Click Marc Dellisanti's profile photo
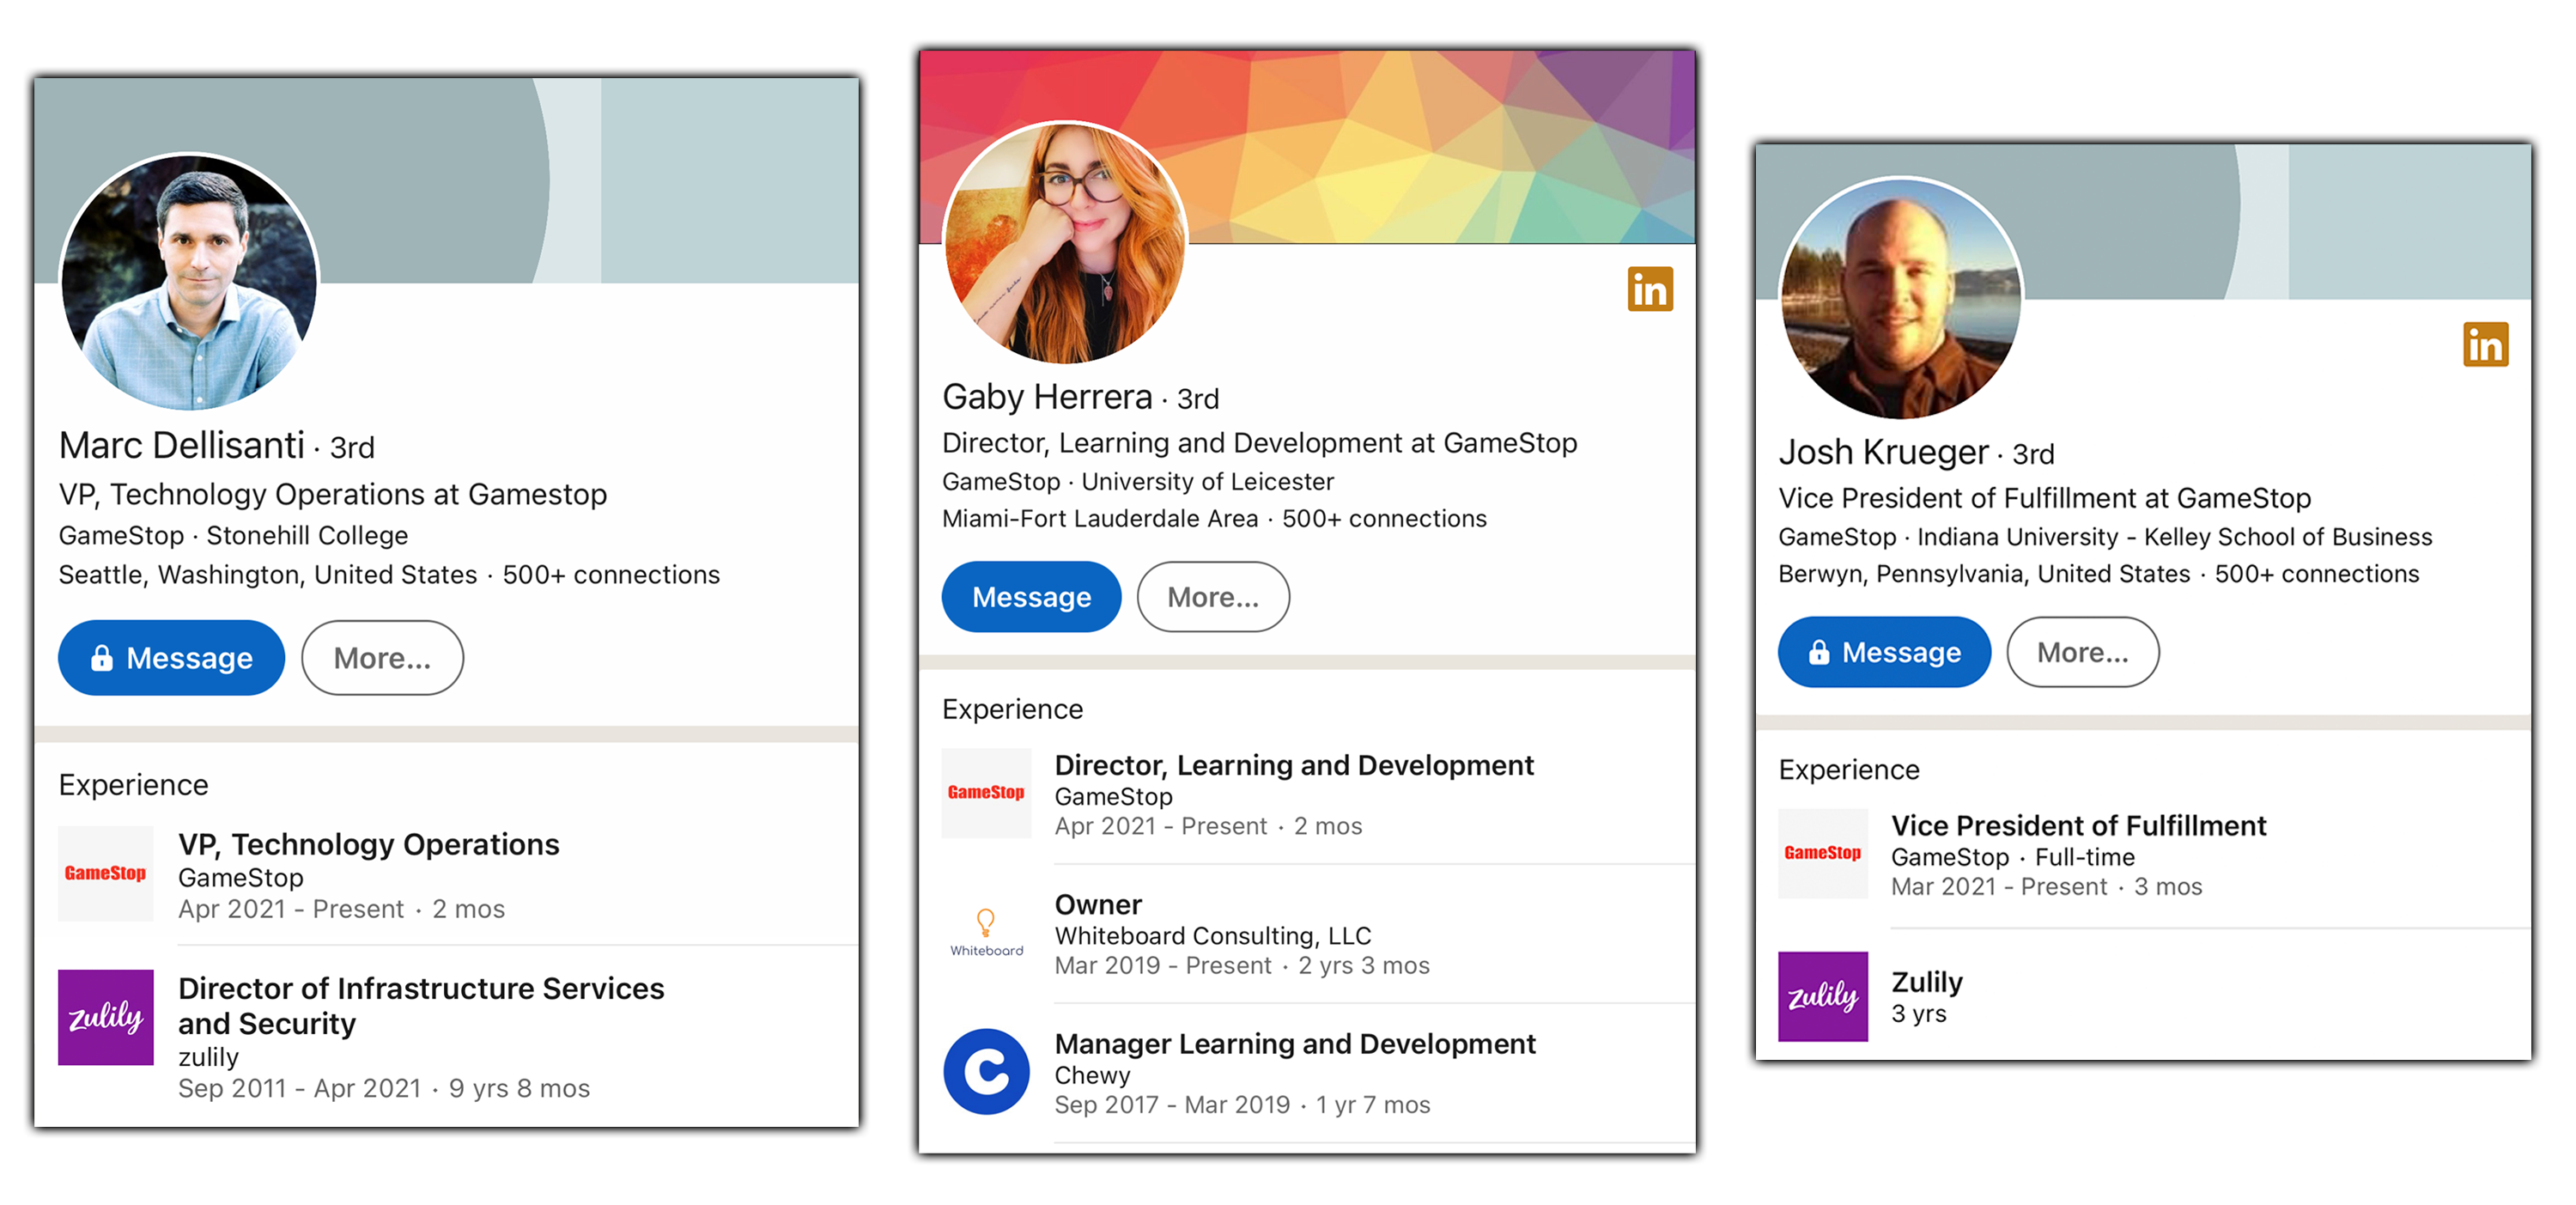This screenshot has height=1205, width=2576. coord(189,281)
